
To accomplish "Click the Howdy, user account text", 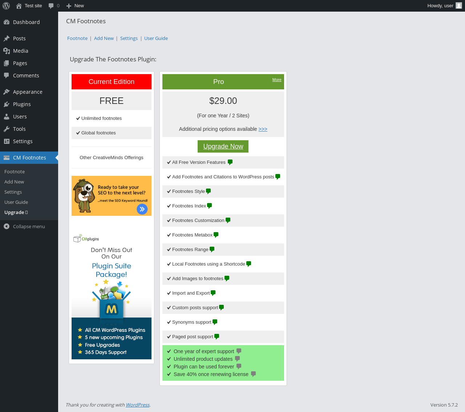I will coord(440,6).
